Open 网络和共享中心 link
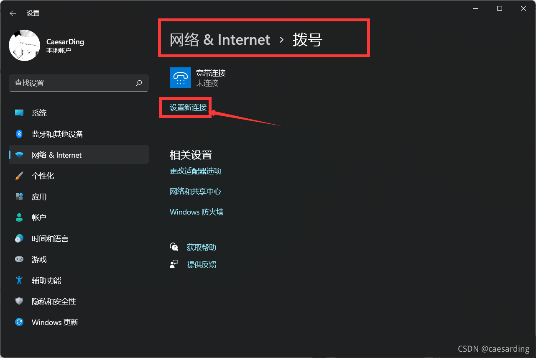Screen dimensions: 536x358 (195, 191)
